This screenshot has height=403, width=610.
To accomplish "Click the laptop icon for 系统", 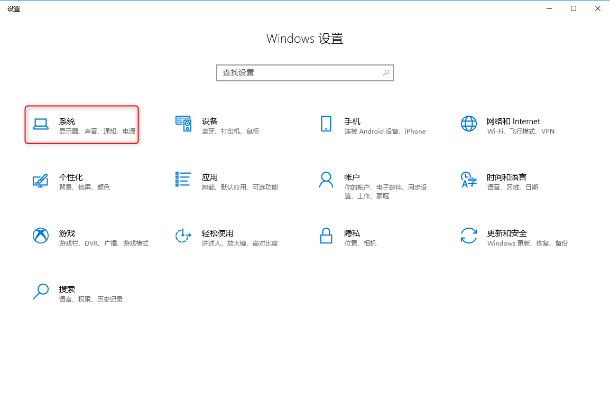I will [41, 124].
